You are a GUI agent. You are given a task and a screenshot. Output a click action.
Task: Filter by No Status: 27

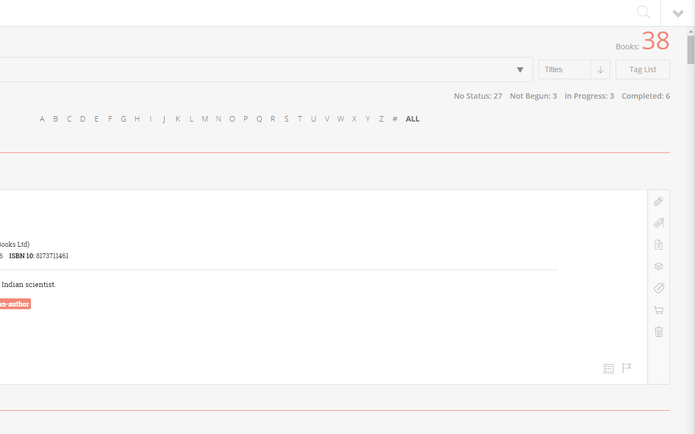[x=478, y=96]
